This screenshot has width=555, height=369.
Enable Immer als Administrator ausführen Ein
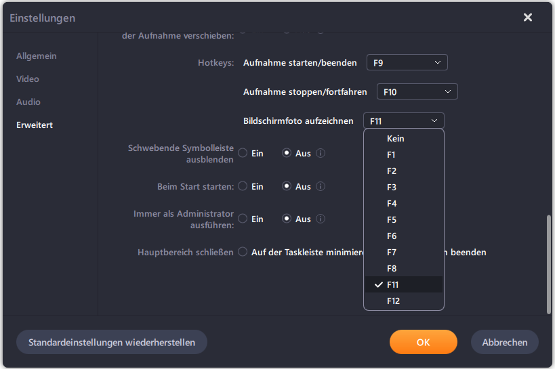click(243, 219)
